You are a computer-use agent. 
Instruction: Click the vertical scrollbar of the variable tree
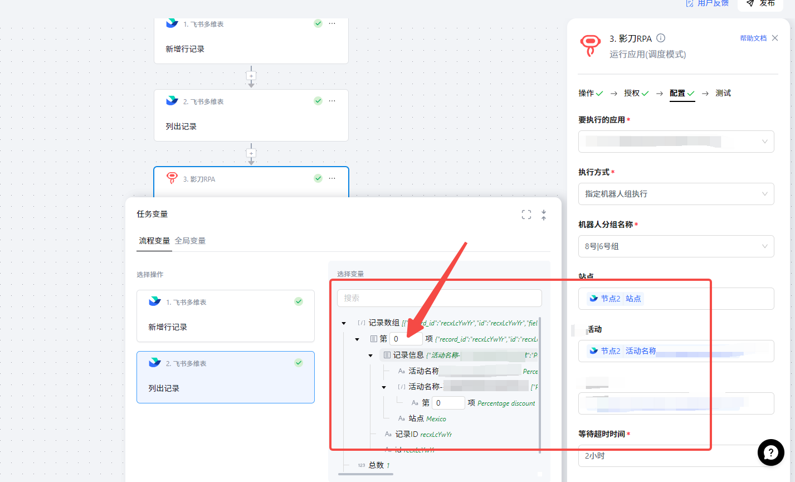coord(540,384)
